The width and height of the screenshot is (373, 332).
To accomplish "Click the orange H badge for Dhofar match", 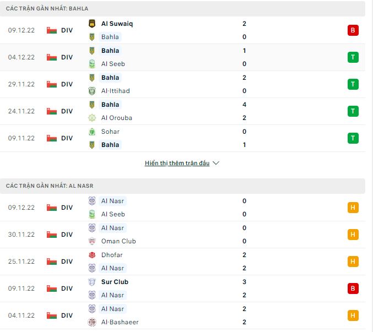I will [353, 262].
